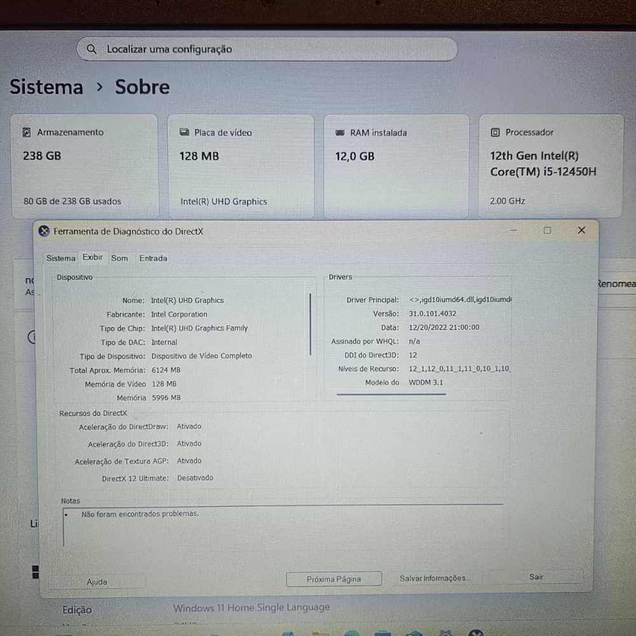The image size is (636, 636).
Task: Click the Drivers panel horizontal scrollbar
Action: 391,394
